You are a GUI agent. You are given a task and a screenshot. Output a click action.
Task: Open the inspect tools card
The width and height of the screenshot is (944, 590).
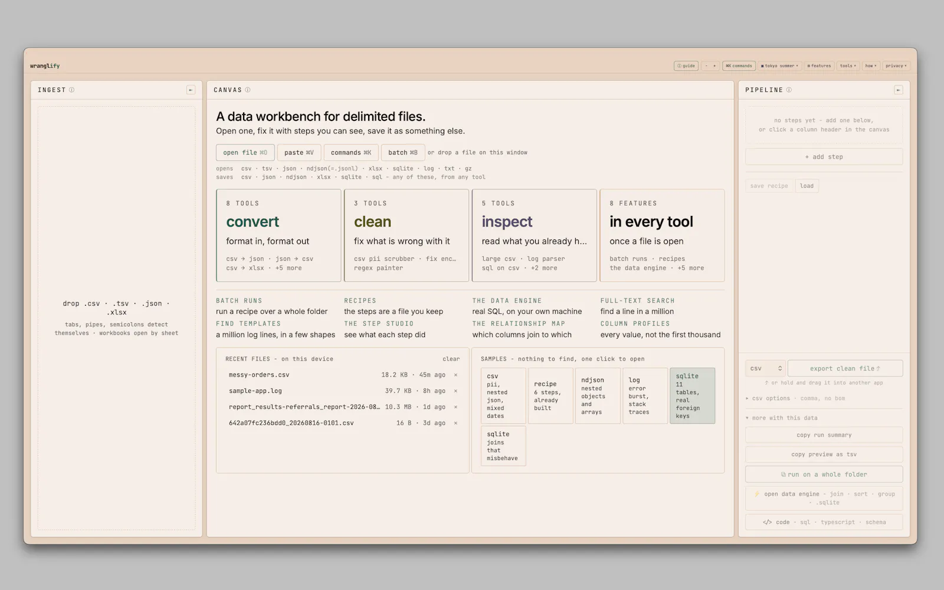(535, 235)
